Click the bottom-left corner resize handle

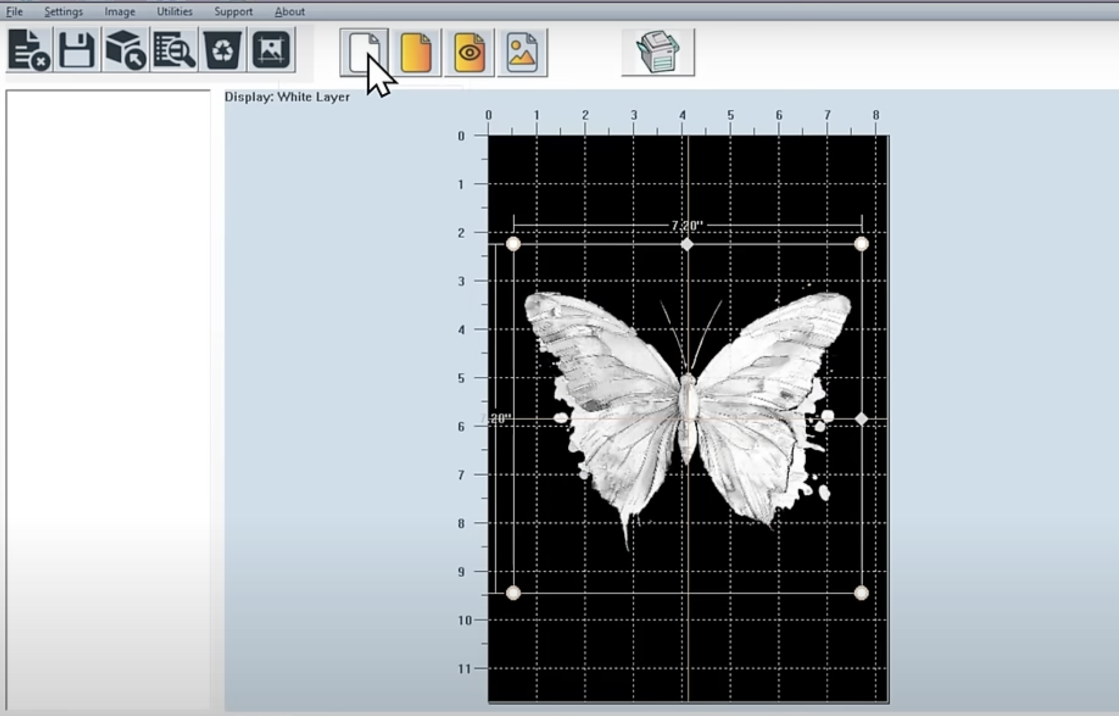point(513,592)
